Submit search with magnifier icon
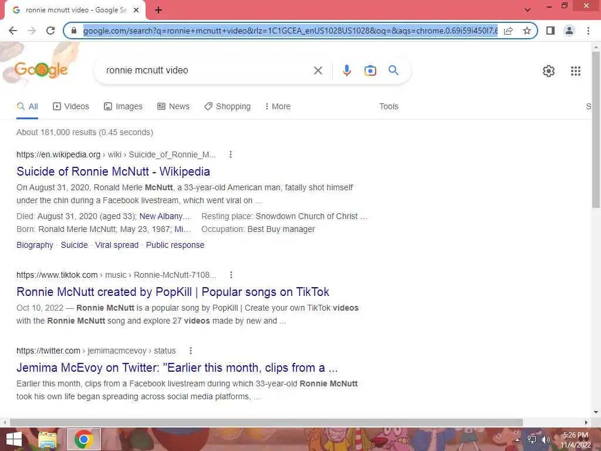Screen dimensions: 601x451 (x=393, y=70)
